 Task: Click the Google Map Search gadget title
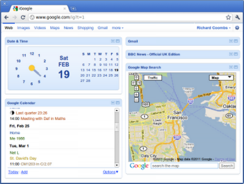(x=144, y=68)
